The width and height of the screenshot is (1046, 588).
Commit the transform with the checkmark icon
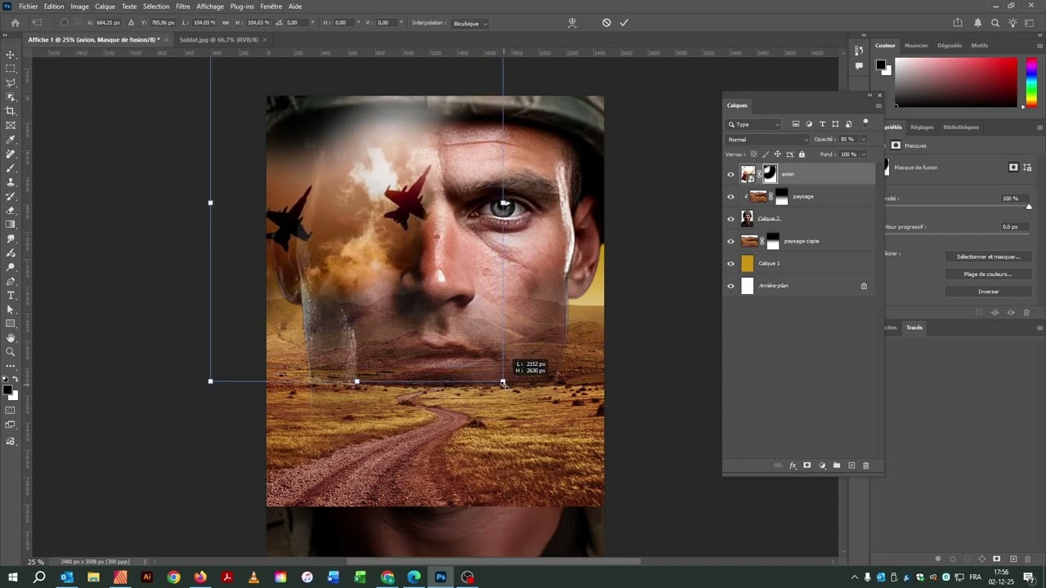pos(624,23)
